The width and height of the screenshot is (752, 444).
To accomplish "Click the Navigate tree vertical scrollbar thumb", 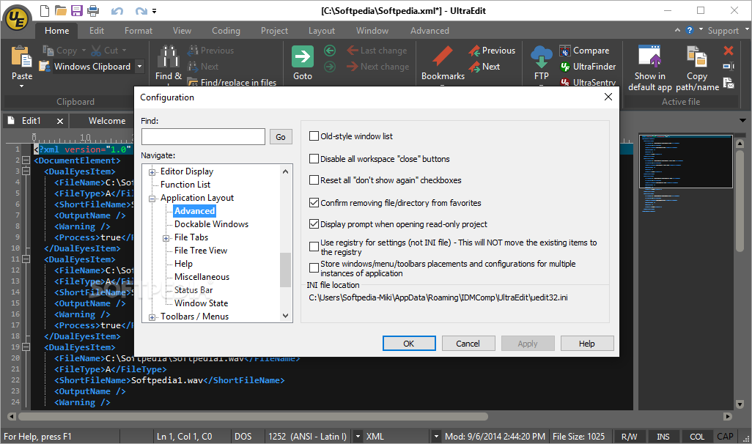I will point(285,270).
